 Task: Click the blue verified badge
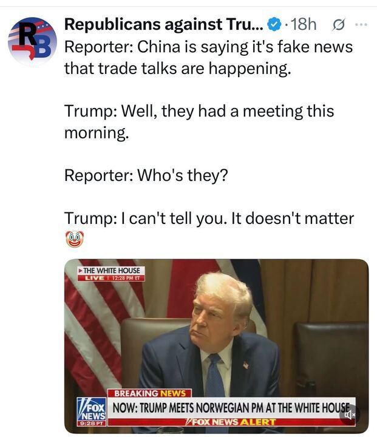coord(274,25)
